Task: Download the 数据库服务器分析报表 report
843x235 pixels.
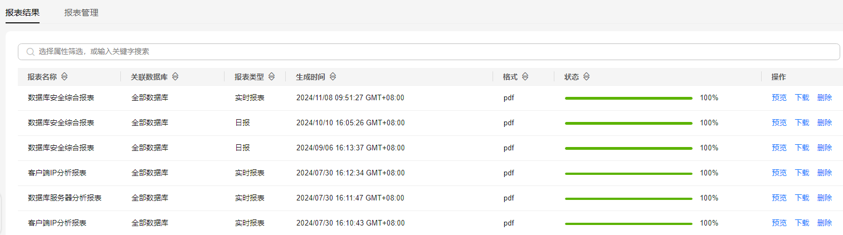Action: click(802, 198)
